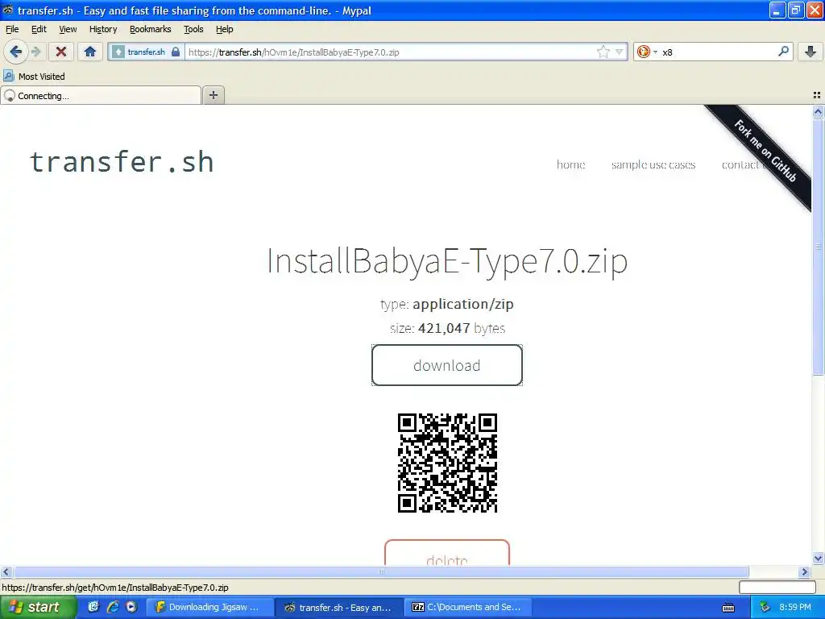Click the red delete button
Image resolution: width=825 pixels, height=619 pixels.
coord(446,553)
